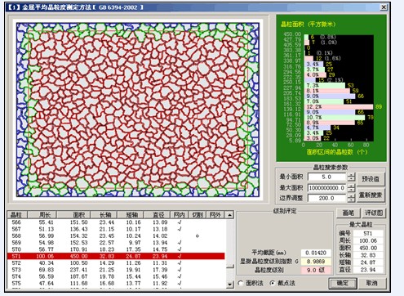This screenshot has height=296, width=404.
Task: Open the 画笔 brush tool
Action: tap(348, 213)
